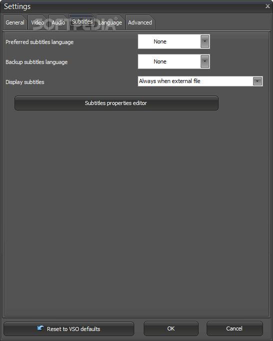Click the 'Preferred subtitles language' label
This screenshot has height=341, width=273.
pyautogui.click(x=39, y=42)
